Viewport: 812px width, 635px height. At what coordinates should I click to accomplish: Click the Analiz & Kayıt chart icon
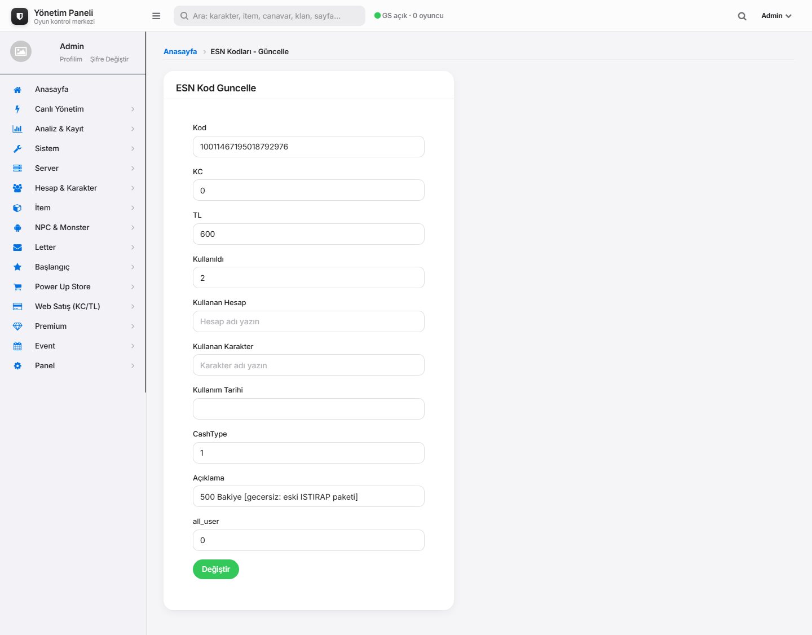coord(17,129)
